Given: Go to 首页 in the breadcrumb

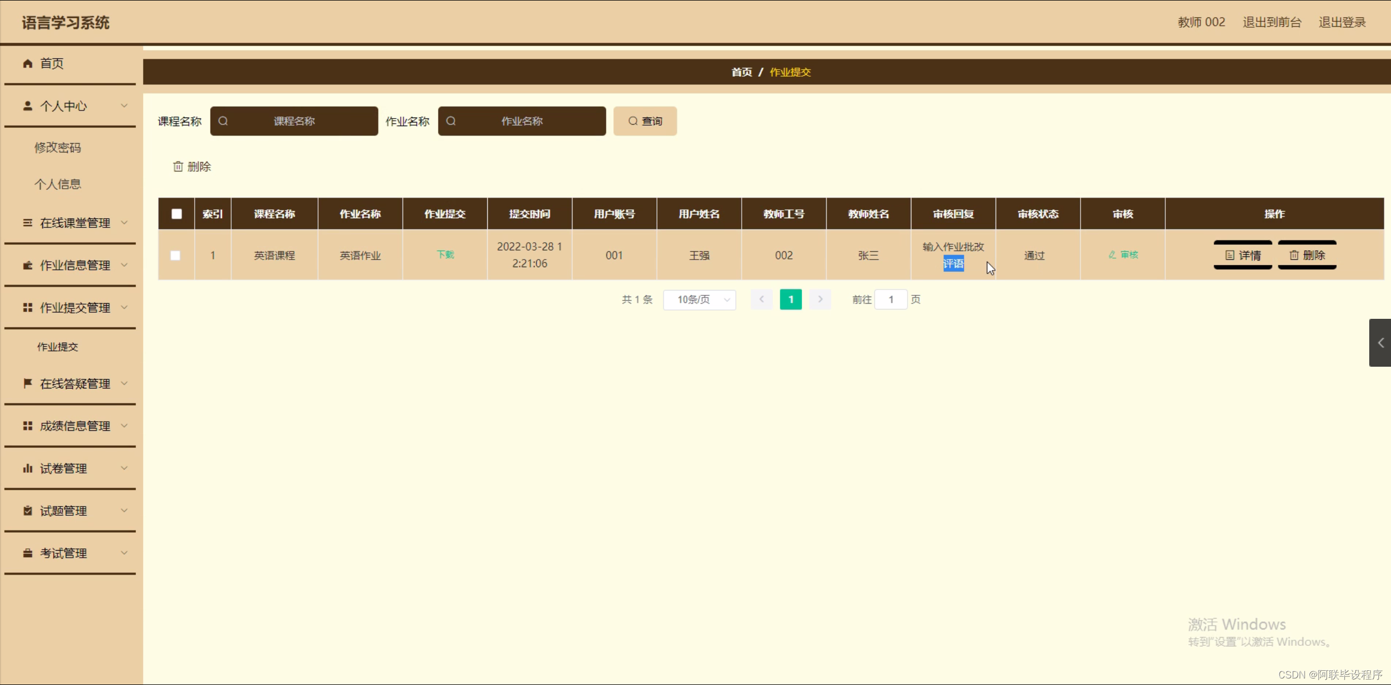Looking at the screenshot, I should 742,72.
